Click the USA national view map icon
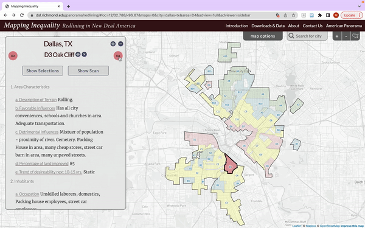365x228 pixels. [355, 36]
